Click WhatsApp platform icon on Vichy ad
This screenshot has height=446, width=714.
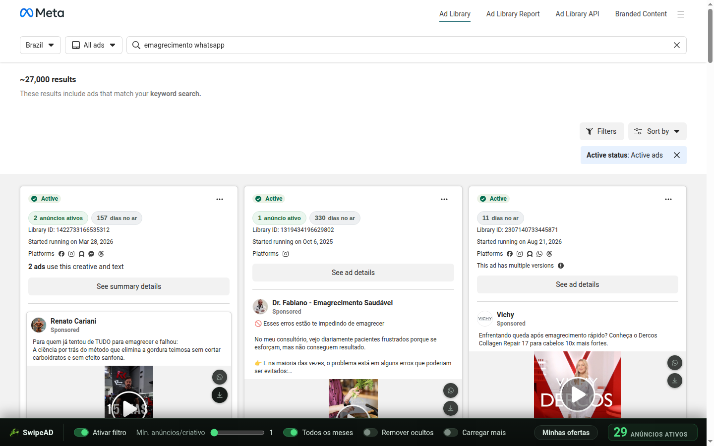[539, 254]
